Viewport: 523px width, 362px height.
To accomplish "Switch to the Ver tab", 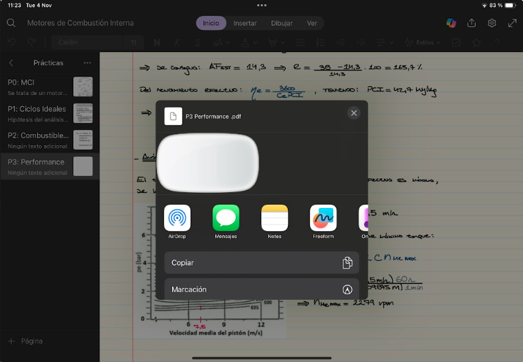I will coord(312,23).
